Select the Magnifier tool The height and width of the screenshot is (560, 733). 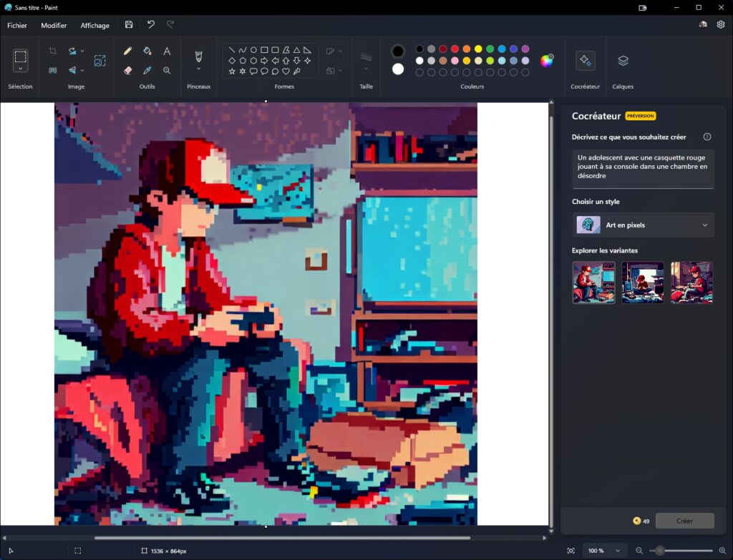pyautogui.click(x=167, y=71)
